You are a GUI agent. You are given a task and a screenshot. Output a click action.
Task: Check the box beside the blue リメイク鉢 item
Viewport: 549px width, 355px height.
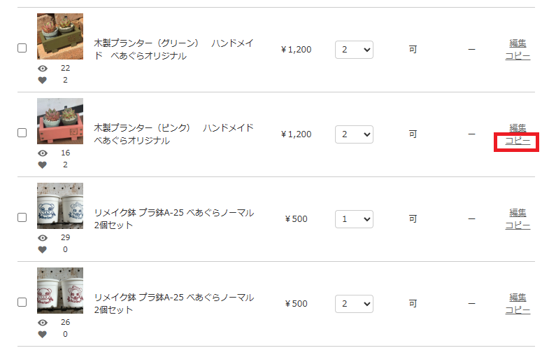click(22, 218)
